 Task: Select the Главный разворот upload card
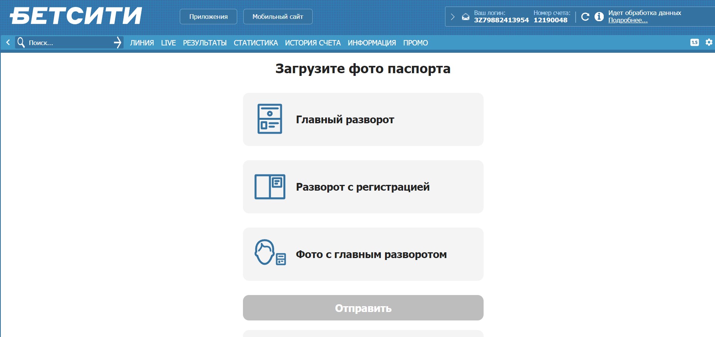[x=363, y=119]
